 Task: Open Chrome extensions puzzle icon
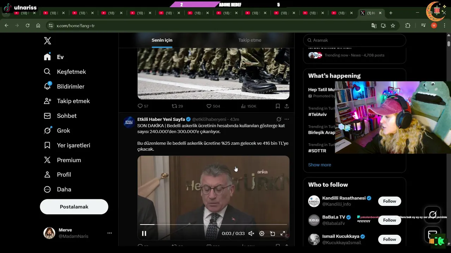click(408, 26)
